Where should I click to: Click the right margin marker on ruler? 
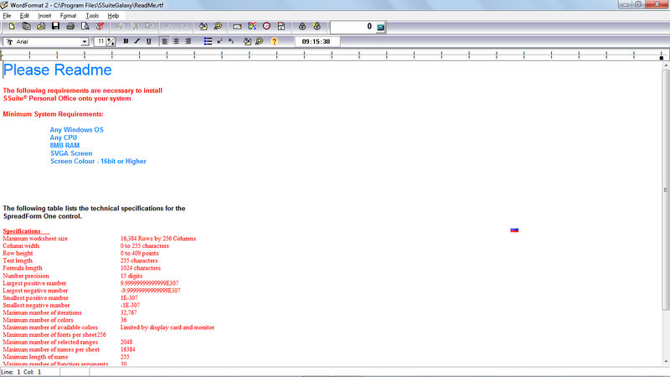click(662, 58)
